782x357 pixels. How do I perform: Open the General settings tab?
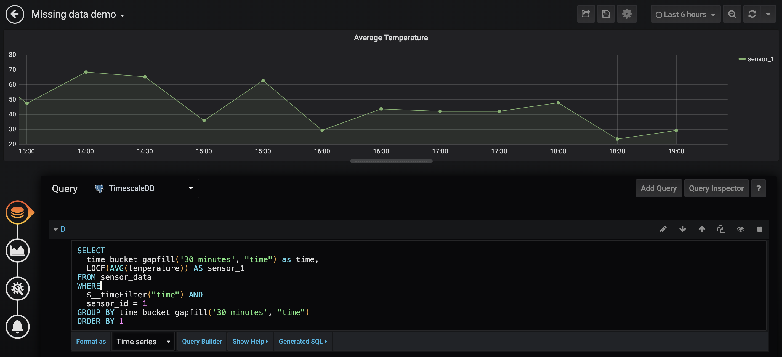[x=18, y=288]
